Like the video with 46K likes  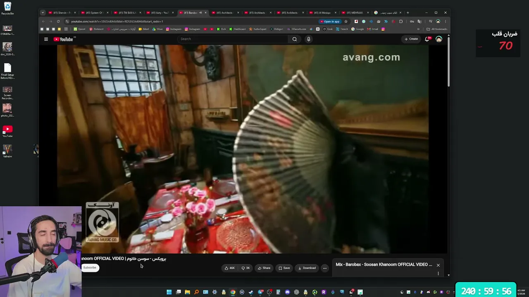[230, 268]
